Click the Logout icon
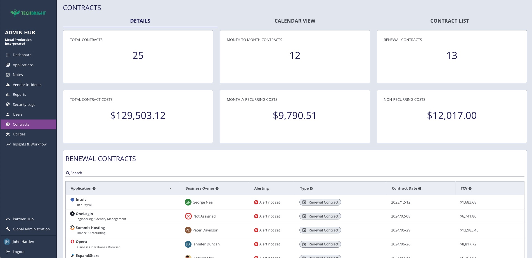Viewport: 532px width, 258px height. 8,252
